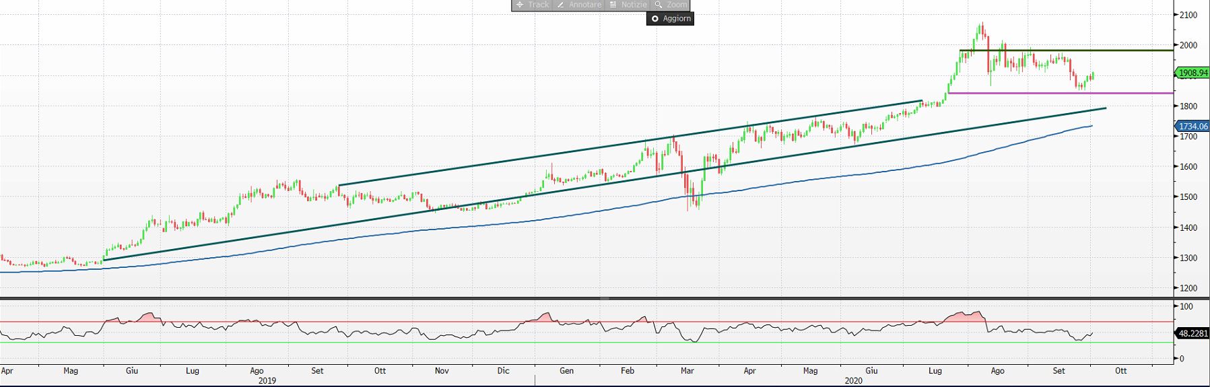Click the 2100 price axis label
The width and height of the screenshot is (1210, 387).
[1188, 15]
